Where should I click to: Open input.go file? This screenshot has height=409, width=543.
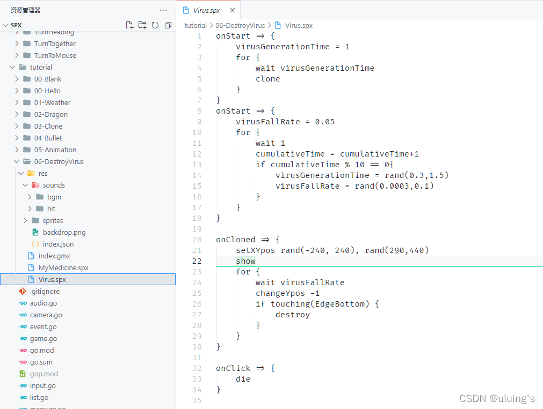pyautogui.click(x=42, y=385)
